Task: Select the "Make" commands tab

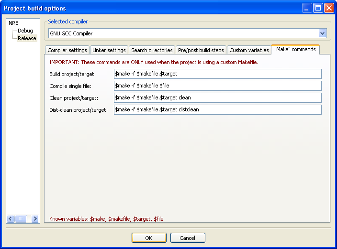Action: tap(295, 50)
